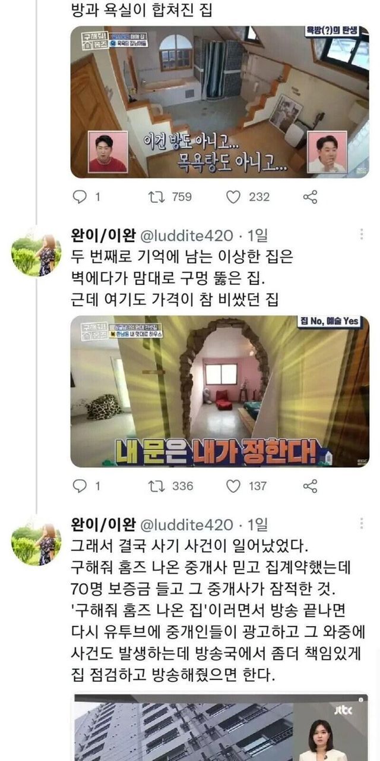Open more options on second tweet
Screen dimensions: 380x761
coord(362,235)
